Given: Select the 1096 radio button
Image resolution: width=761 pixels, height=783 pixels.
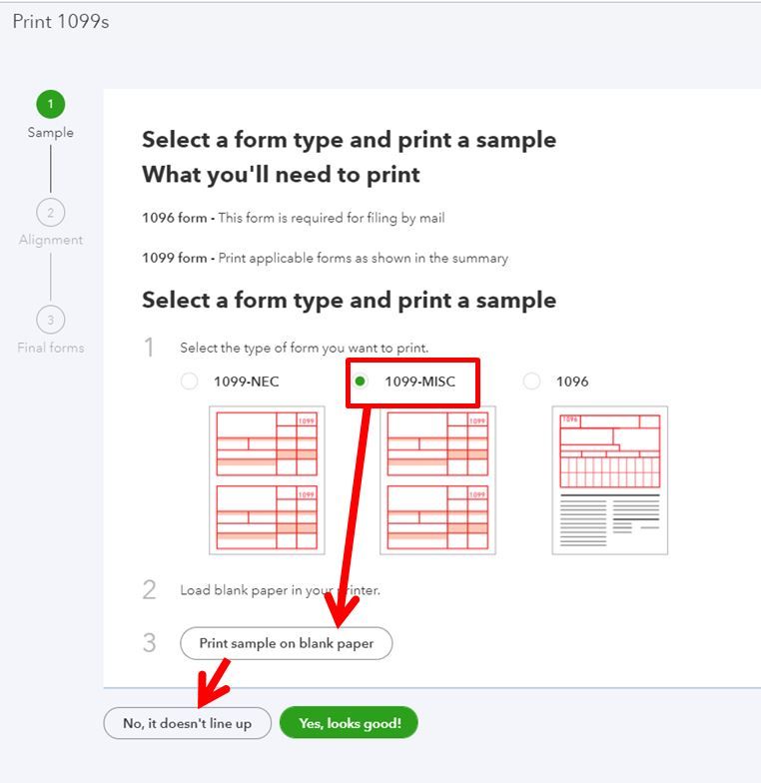Looking at the screenshot, I should (x=531, y=382).
